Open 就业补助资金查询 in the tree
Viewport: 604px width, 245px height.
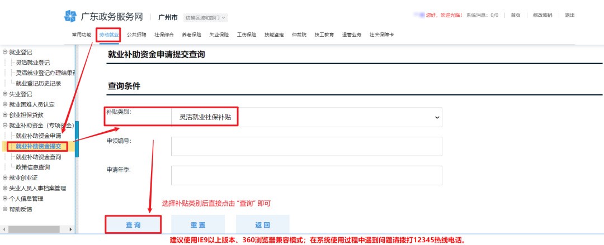(39, 157)
